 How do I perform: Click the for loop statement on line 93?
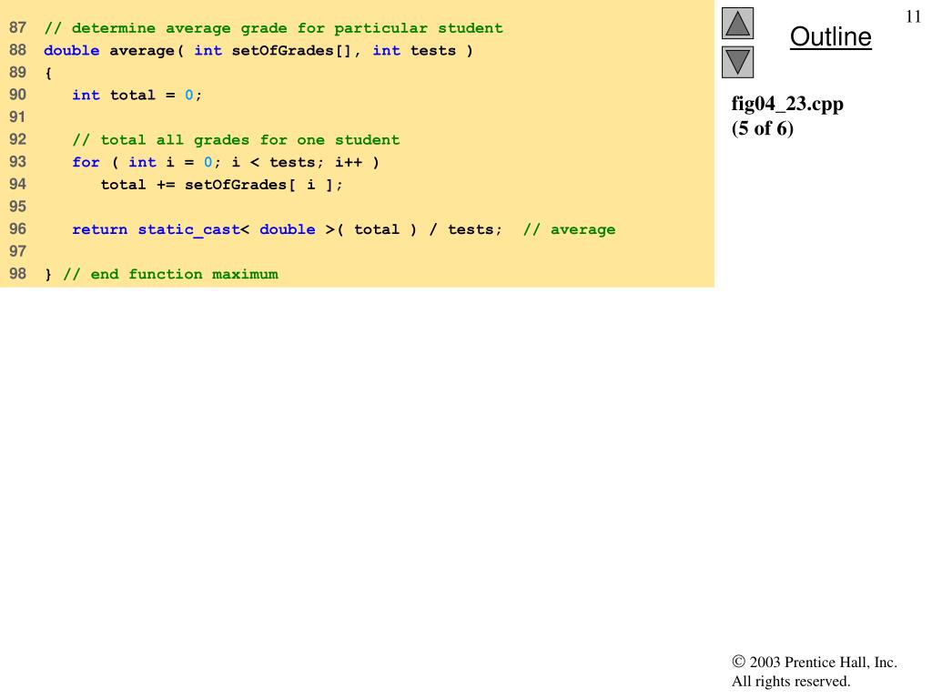226,162
